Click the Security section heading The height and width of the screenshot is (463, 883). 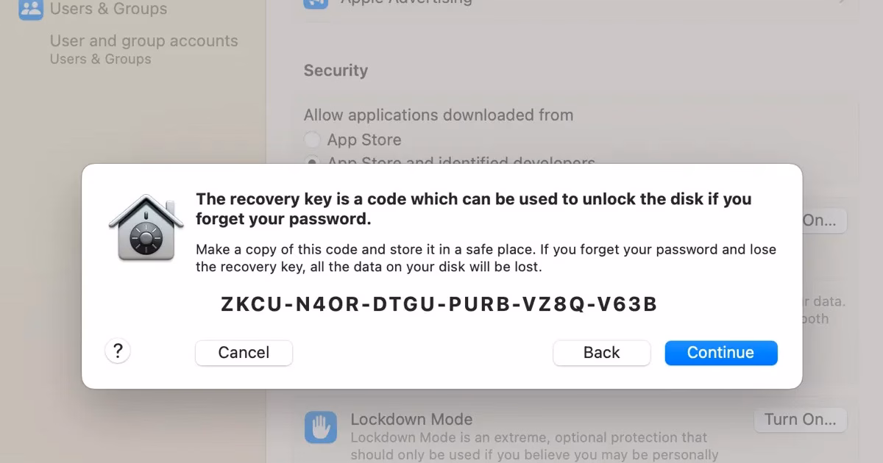pyautogui.click(x=336, y=71)
